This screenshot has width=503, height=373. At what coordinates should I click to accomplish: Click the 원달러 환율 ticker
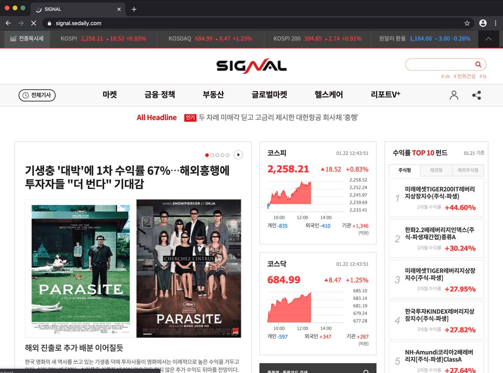coord(424,39)
